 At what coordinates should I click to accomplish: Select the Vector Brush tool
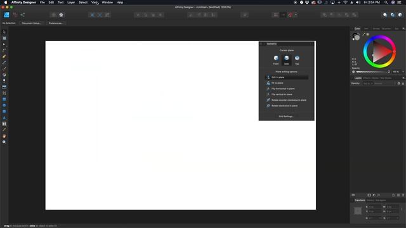click(4, 69)
